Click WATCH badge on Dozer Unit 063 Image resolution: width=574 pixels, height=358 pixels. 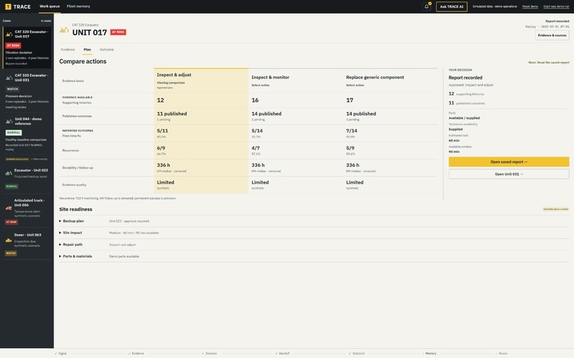point(11,253)
